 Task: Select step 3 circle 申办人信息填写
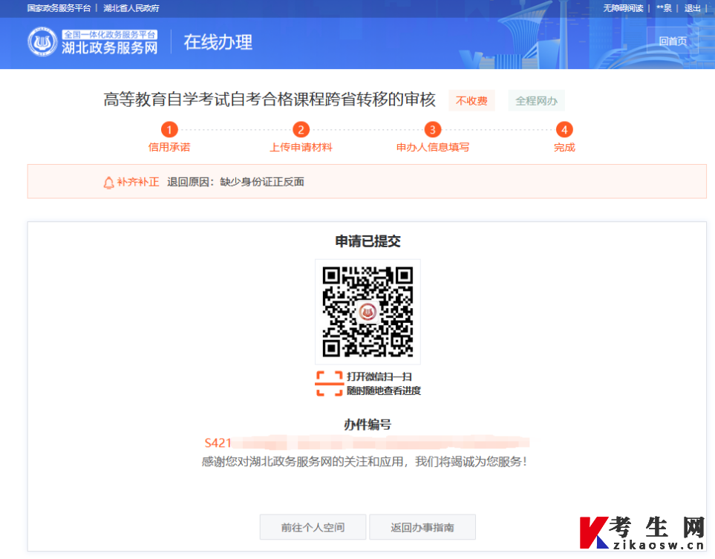(x=433, y=130)
